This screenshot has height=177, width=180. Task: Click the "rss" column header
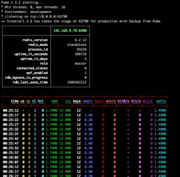tap(68, 101)
